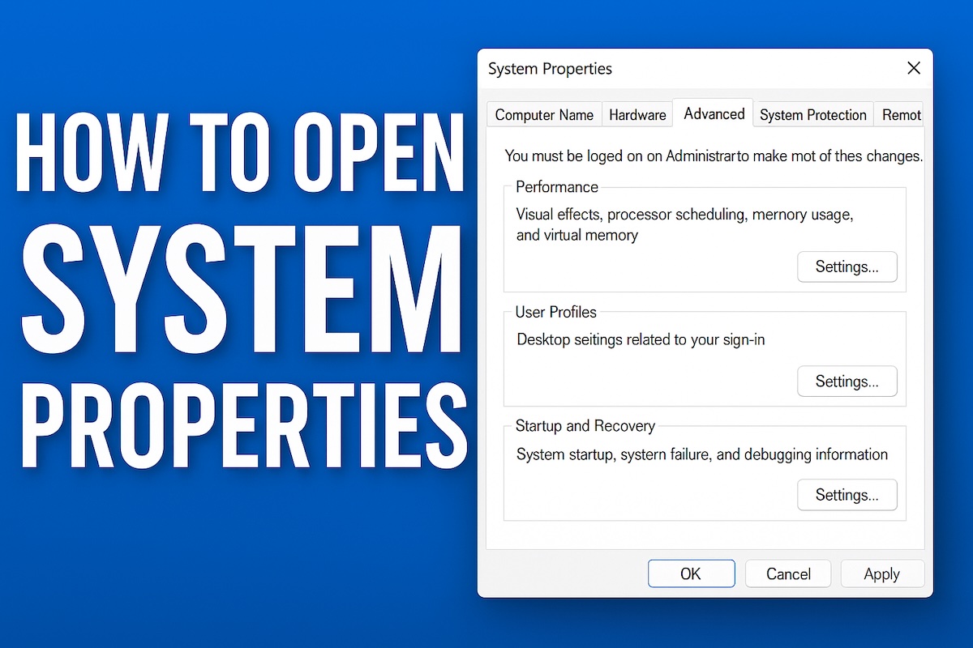Click the Administrator logon warning text
Viewport: 973px width, 648px height.
[x=714, y=156]
